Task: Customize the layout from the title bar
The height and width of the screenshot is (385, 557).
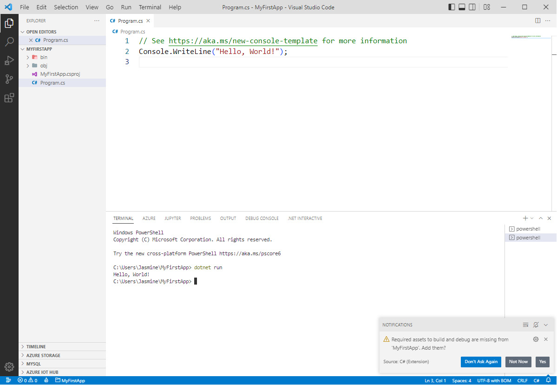Action: pyautogui.click(x=487, y=7)
